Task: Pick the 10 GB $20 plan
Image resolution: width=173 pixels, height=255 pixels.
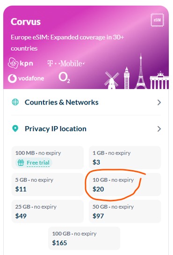Action: (125, 184)
